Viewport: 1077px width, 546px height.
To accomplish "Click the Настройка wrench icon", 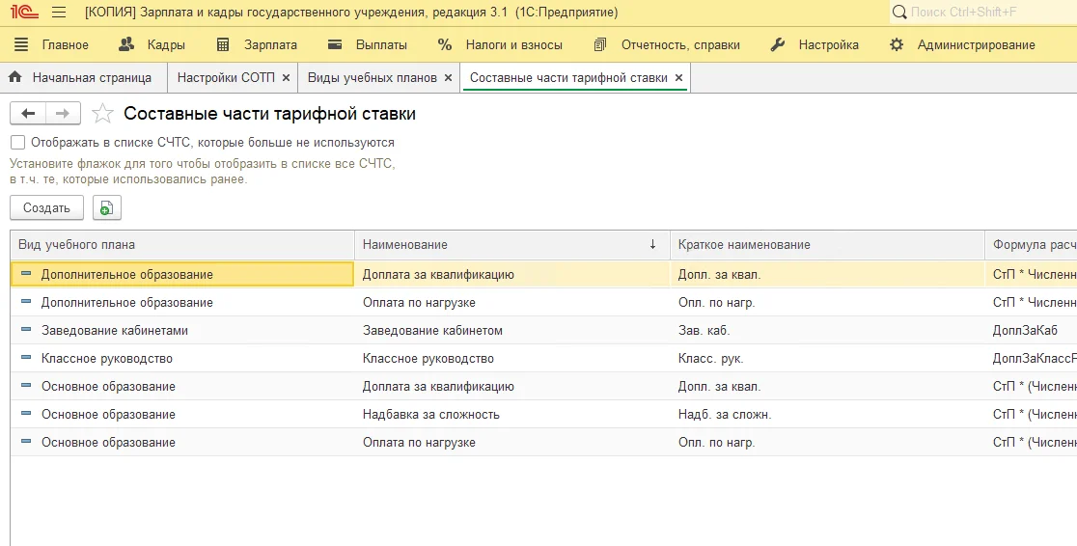I will coord(778,44).
